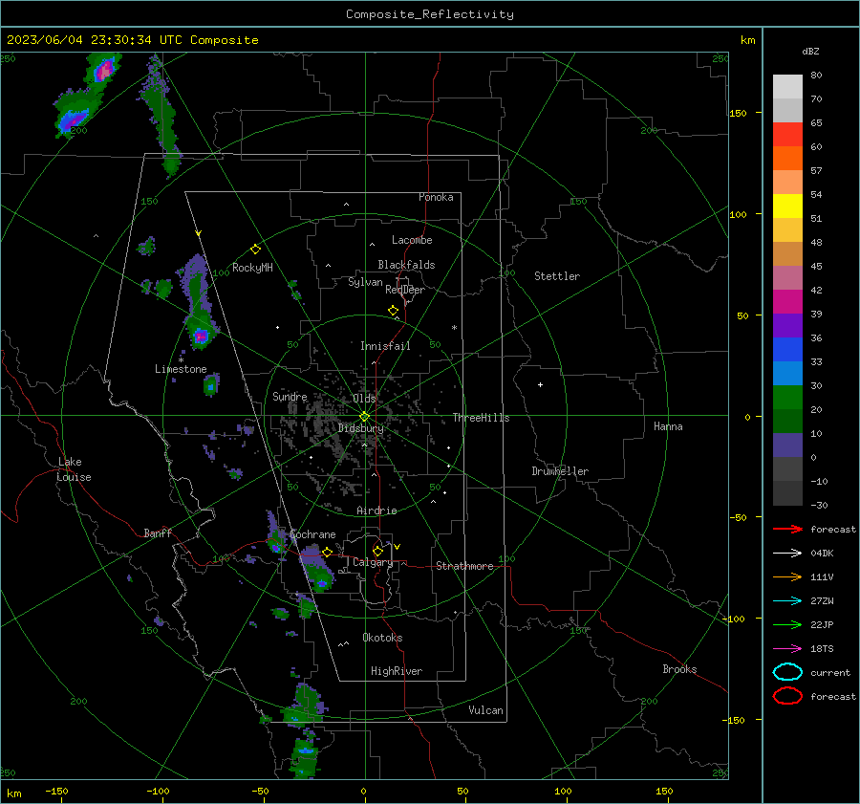This screenshot has width=860, height=804.
Task: Click the Olds label
Action: pyautogui.click(x=364, y=398)
